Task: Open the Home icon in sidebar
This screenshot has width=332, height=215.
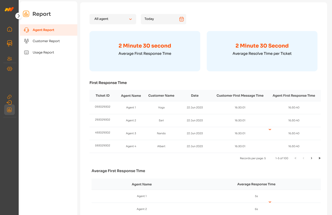Action: click(10, 29)
